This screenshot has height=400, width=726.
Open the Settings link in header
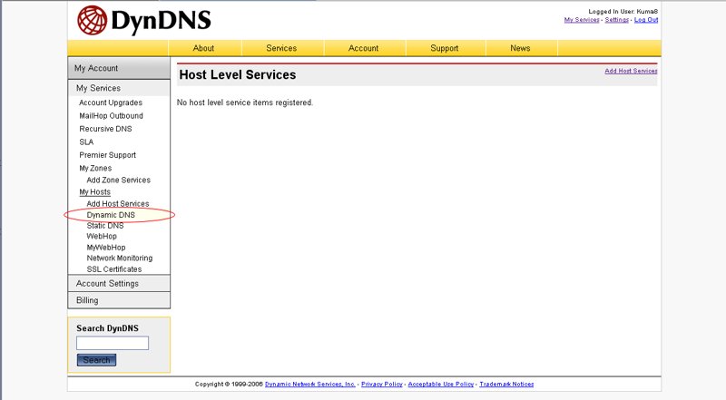tap(616, 20)
